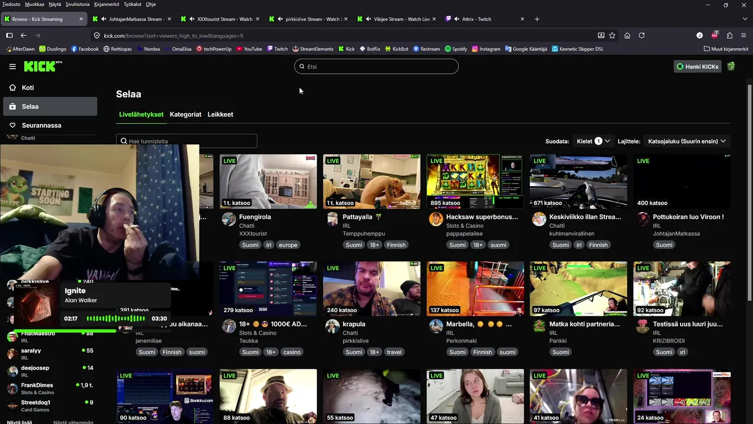Image resolution: width=753 pixels, height=424 pixels.
Task: Go to the browser home icon
Action: point(627,35)
